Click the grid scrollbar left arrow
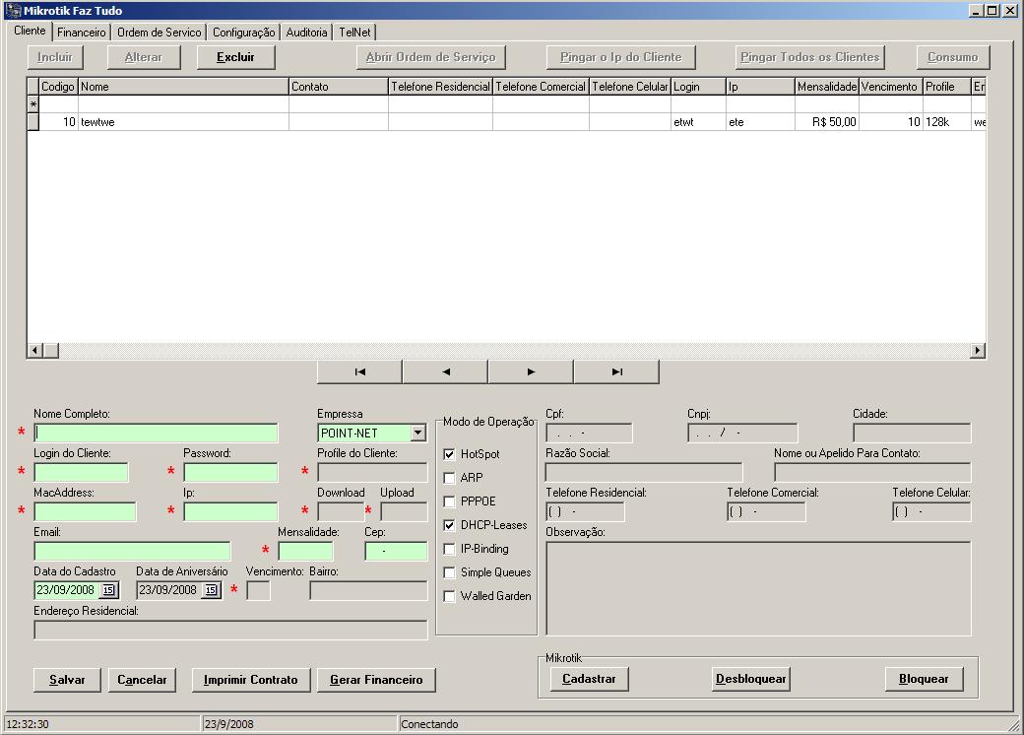The height and width of the screenshot is (735, 1024). click(x=34, y=350)
